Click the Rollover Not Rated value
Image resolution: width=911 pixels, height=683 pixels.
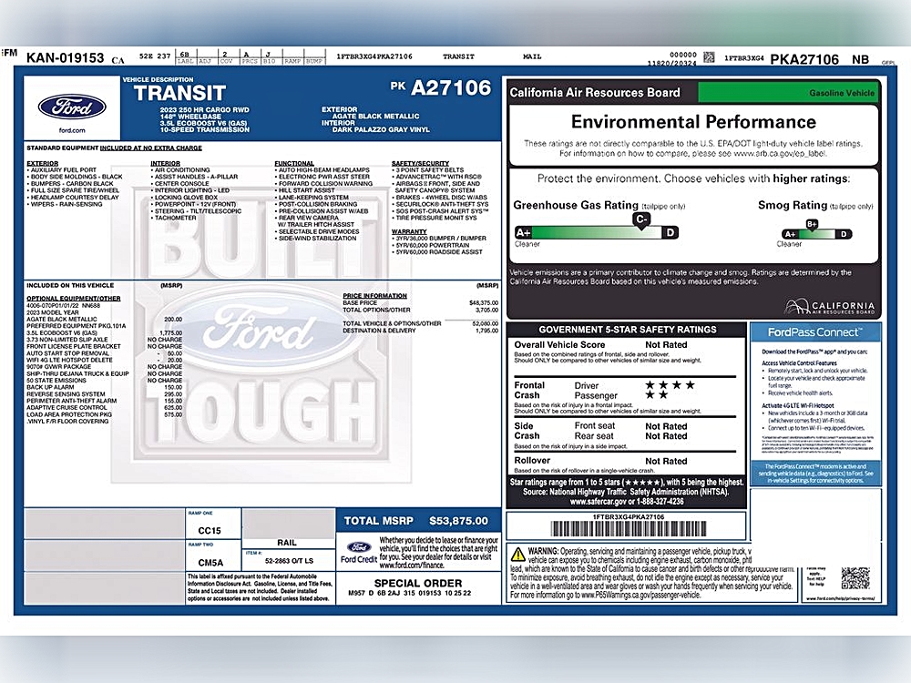point(666,461)
